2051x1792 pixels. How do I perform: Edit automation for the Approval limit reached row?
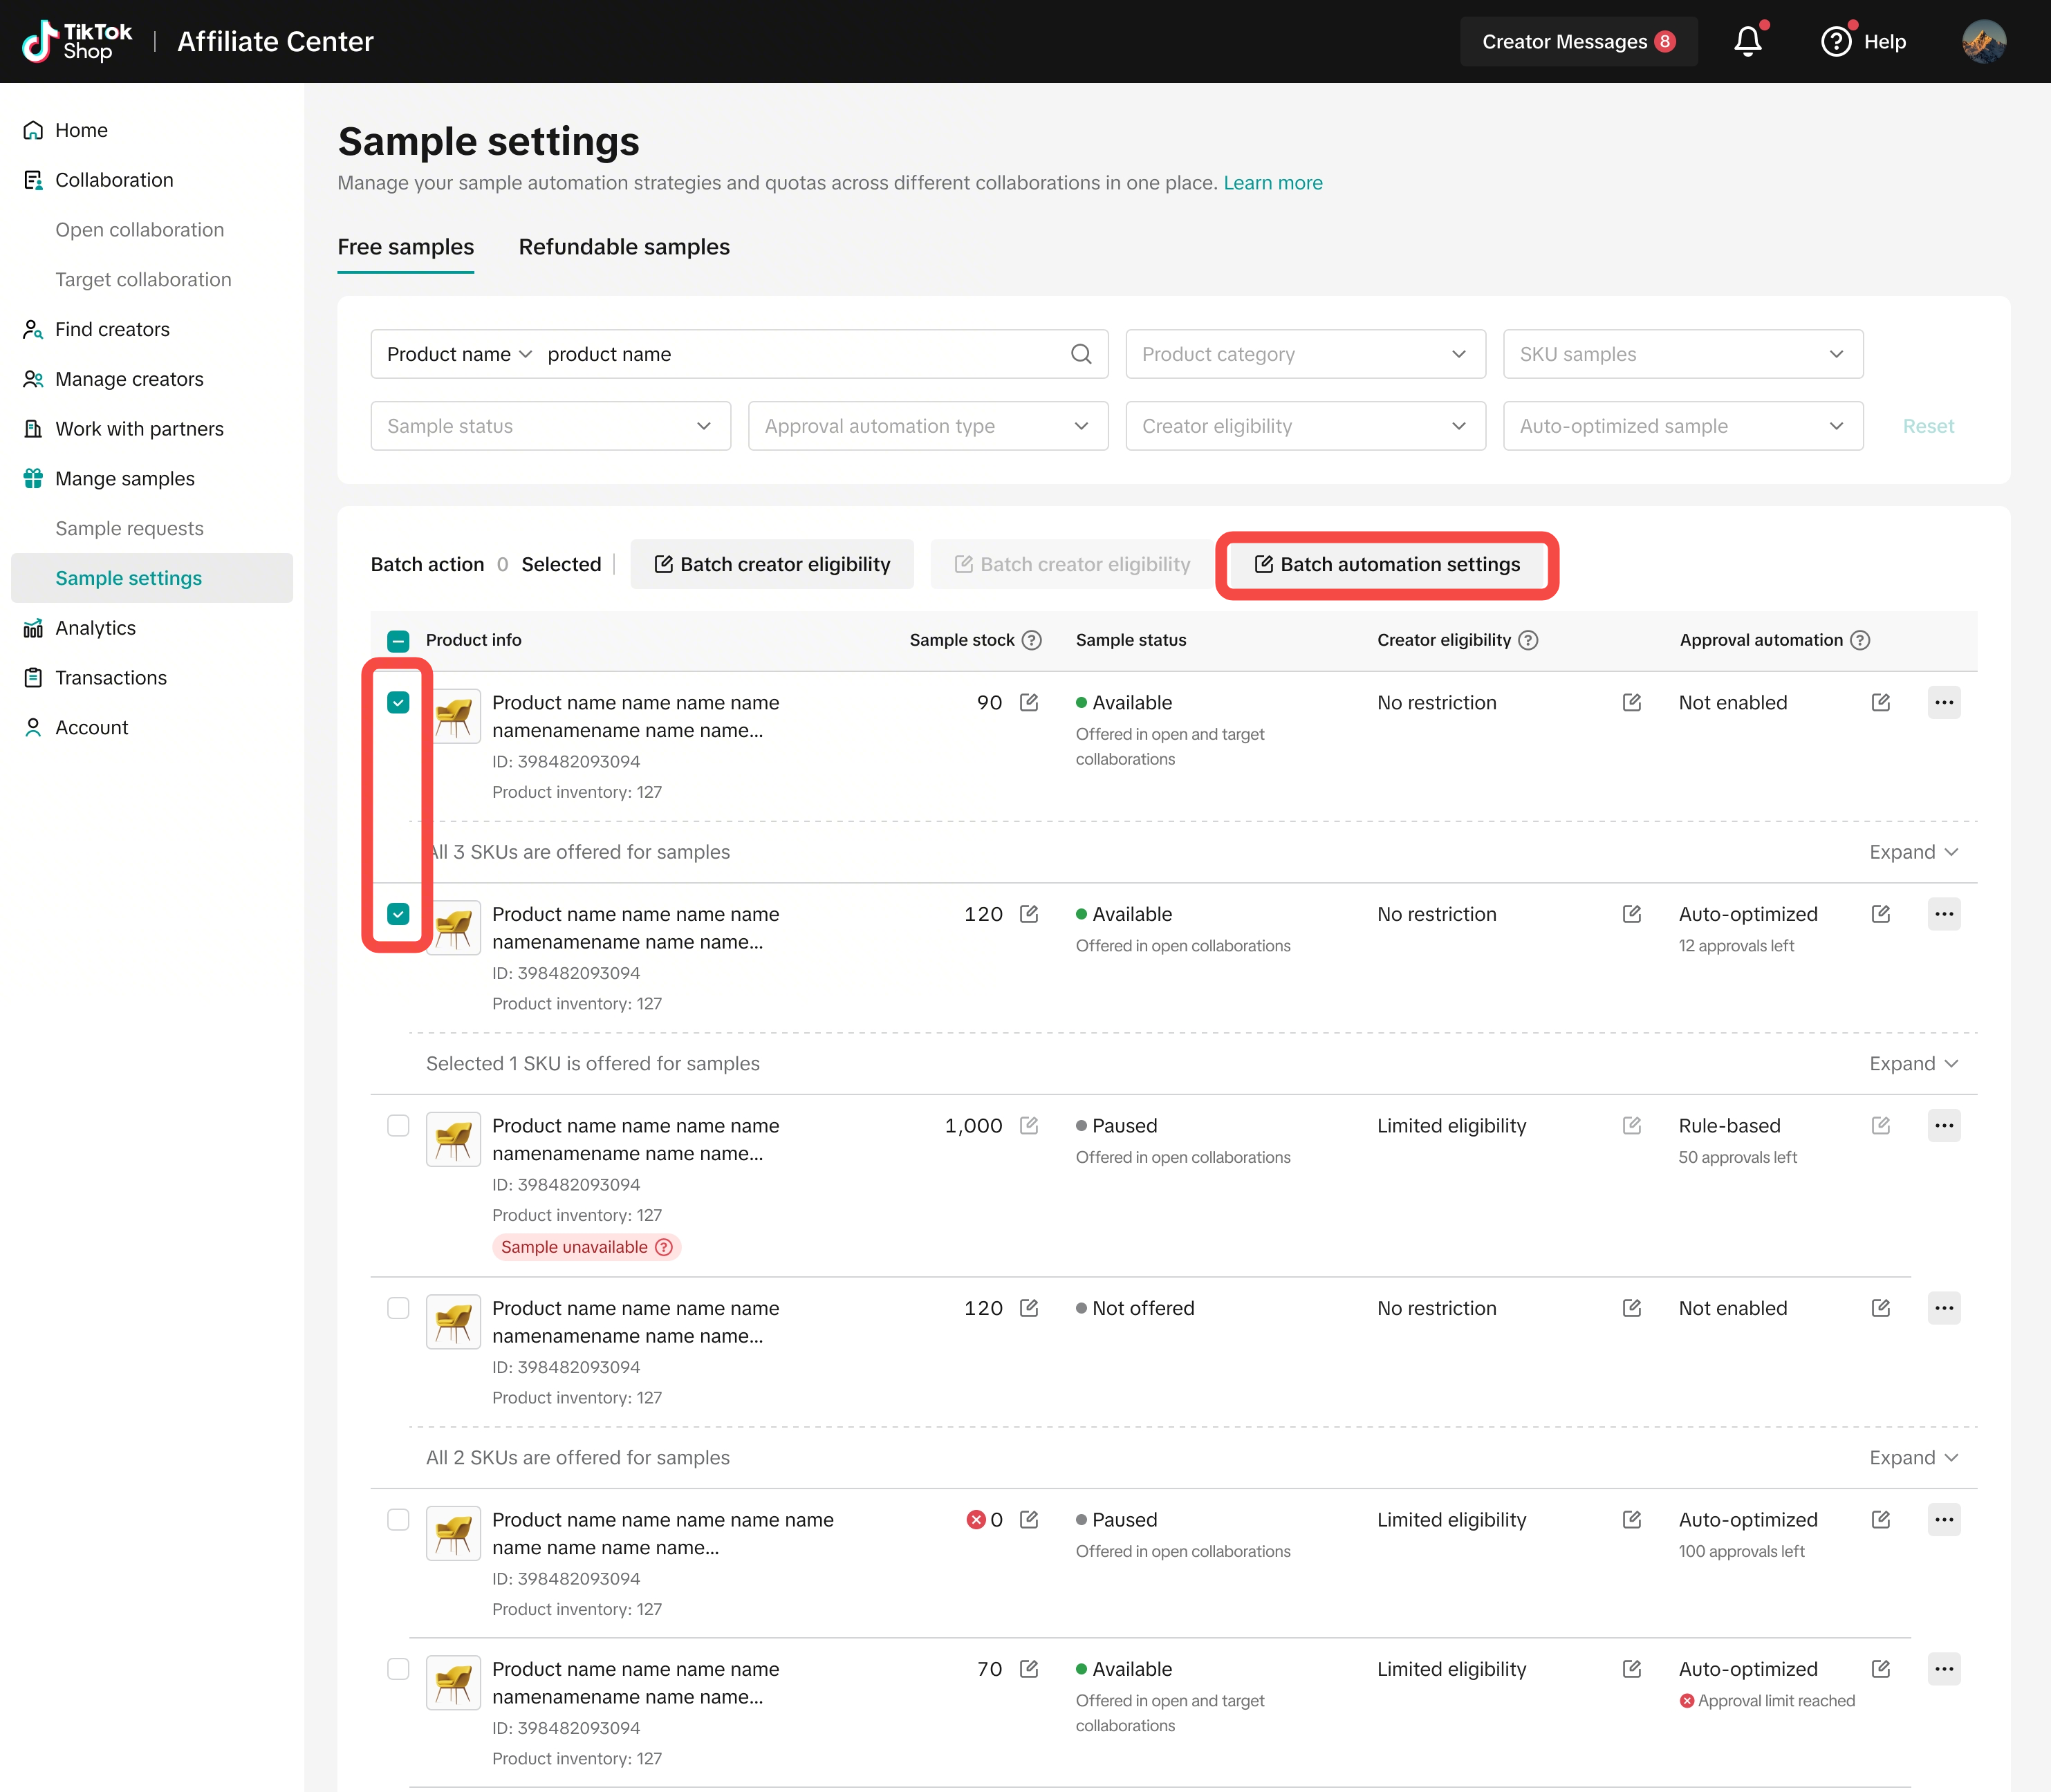(x=1881, y=1668)
